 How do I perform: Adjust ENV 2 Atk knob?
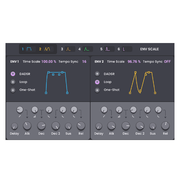(x=111, y=126)
